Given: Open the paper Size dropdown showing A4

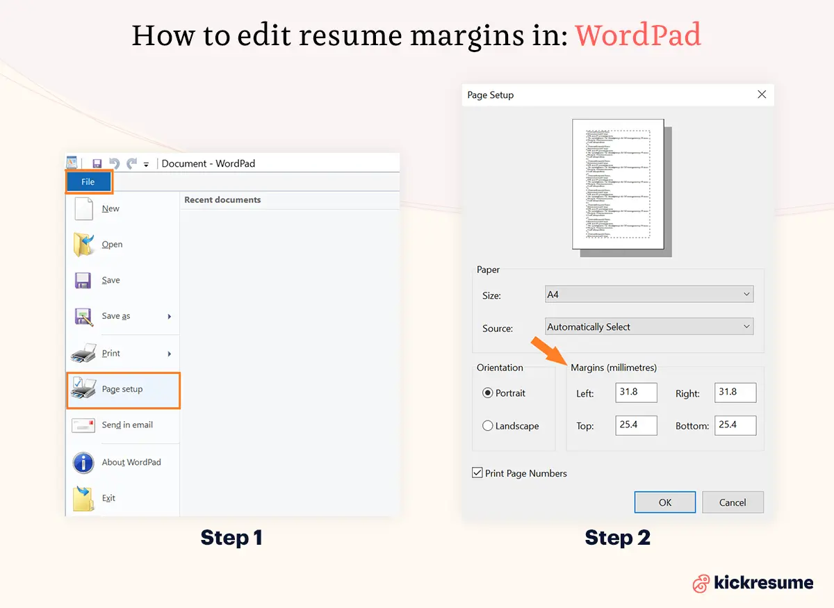Looking at the screenshot, I should click(649, 295).
